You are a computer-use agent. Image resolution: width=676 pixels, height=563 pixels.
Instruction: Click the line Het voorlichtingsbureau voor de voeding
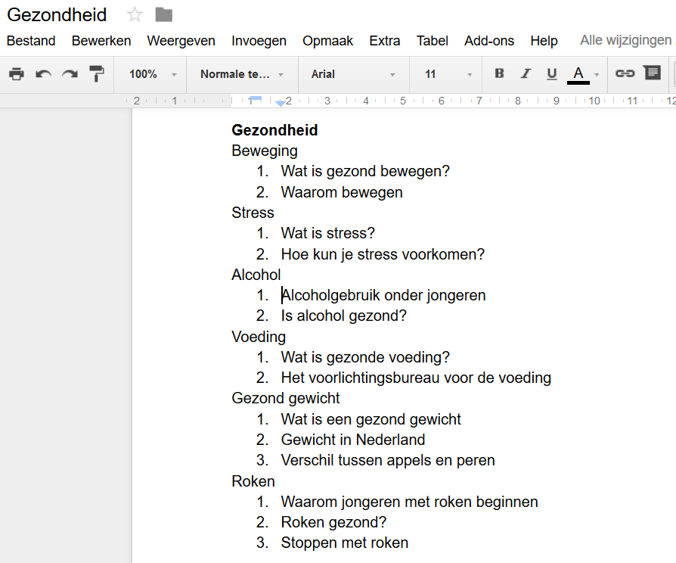(x=416, y=378)
